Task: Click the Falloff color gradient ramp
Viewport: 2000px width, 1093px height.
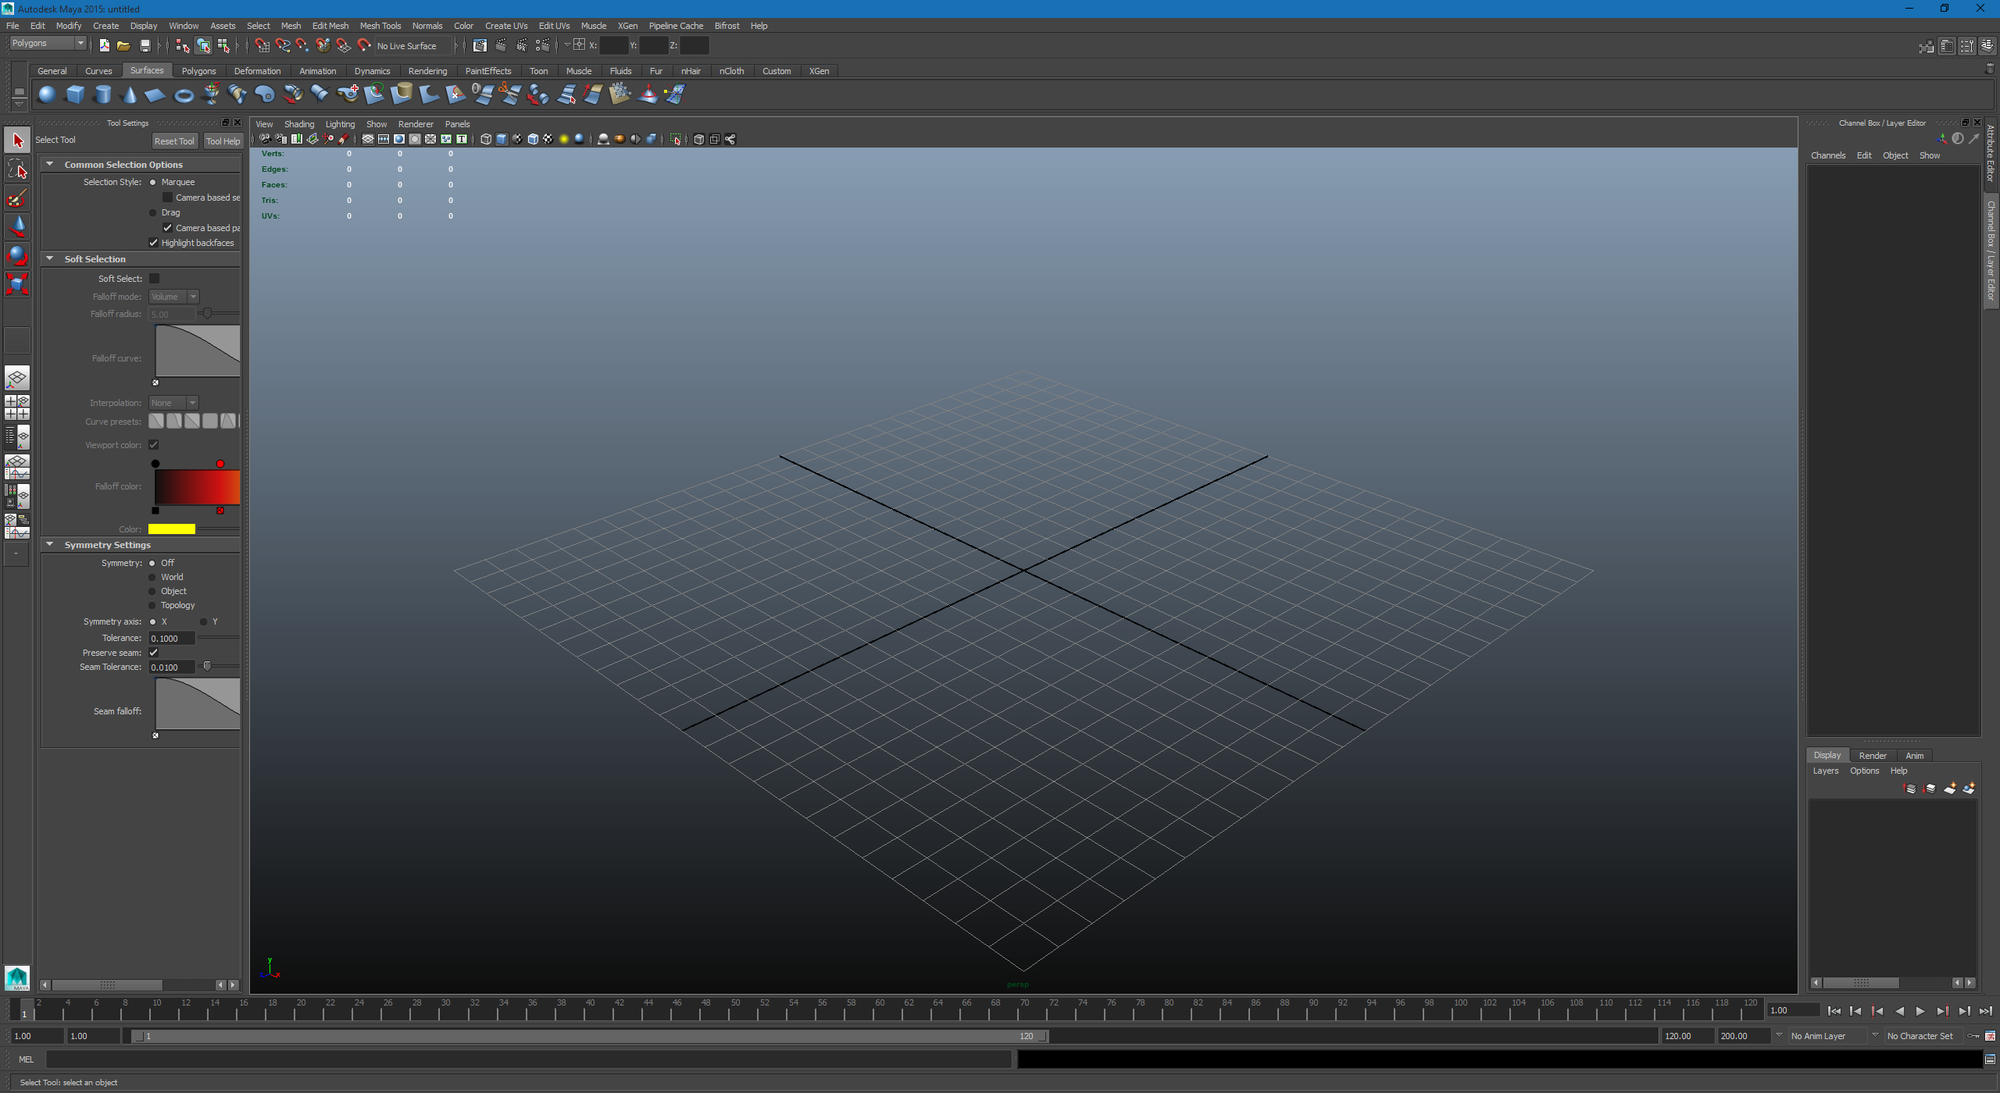Action: point(198,487)
